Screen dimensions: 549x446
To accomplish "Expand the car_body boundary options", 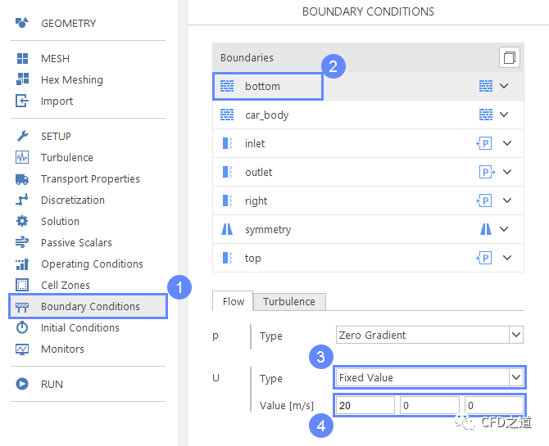I will pos(505,115).
